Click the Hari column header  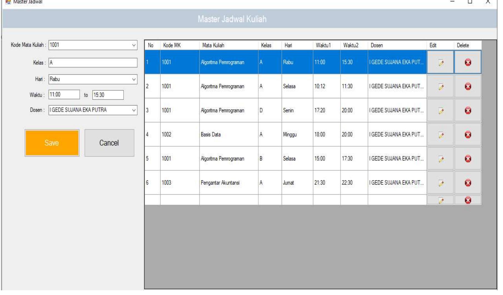click(x=297, y=46)
